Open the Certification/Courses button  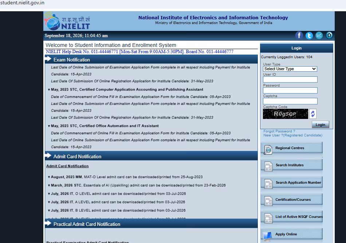[292, 200]
